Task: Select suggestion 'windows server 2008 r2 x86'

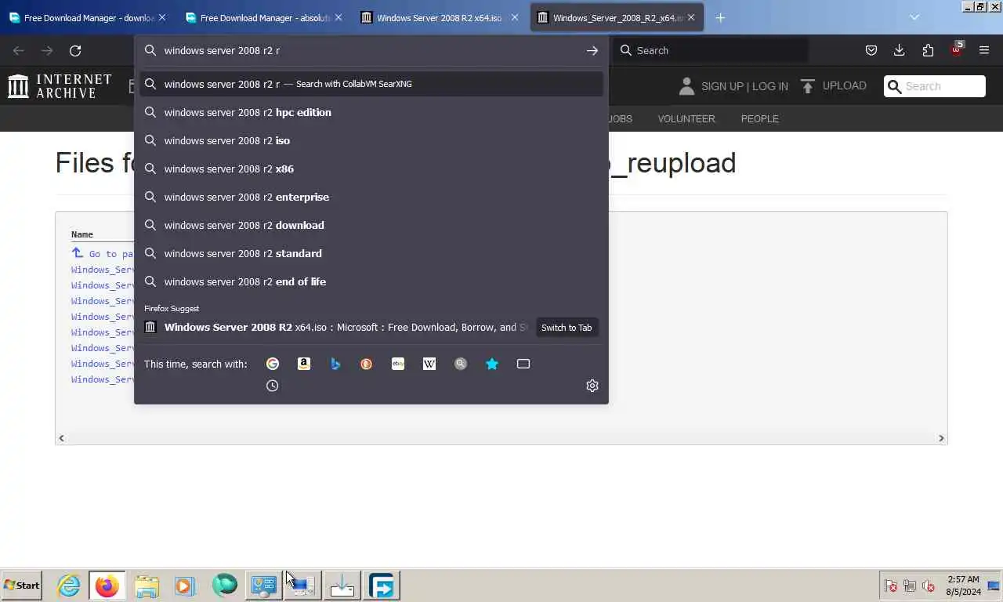Action: [x=371, y=169]
